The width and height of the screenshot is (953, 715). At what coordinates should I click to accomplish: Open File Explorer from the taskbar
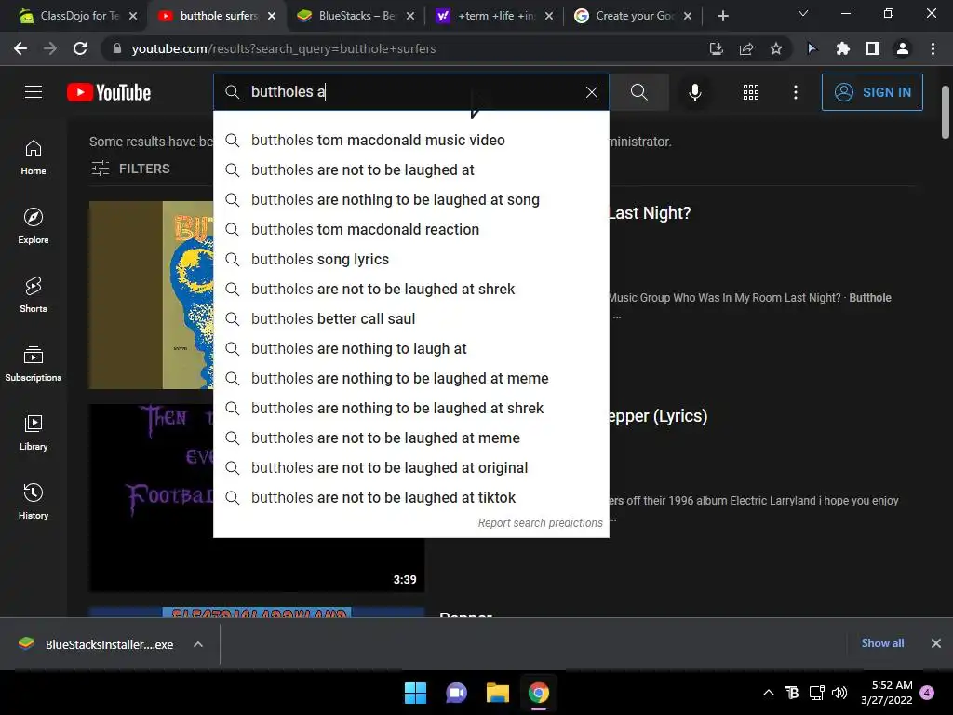click(498, 693)
